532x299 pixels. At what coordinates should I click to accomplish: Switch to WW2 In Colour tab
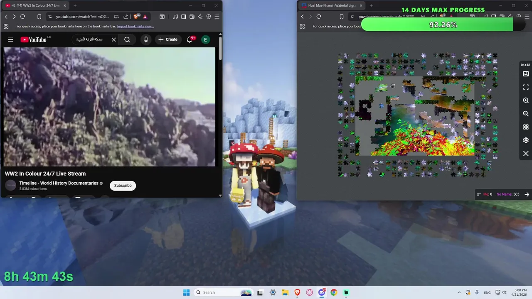pos(36,5)
